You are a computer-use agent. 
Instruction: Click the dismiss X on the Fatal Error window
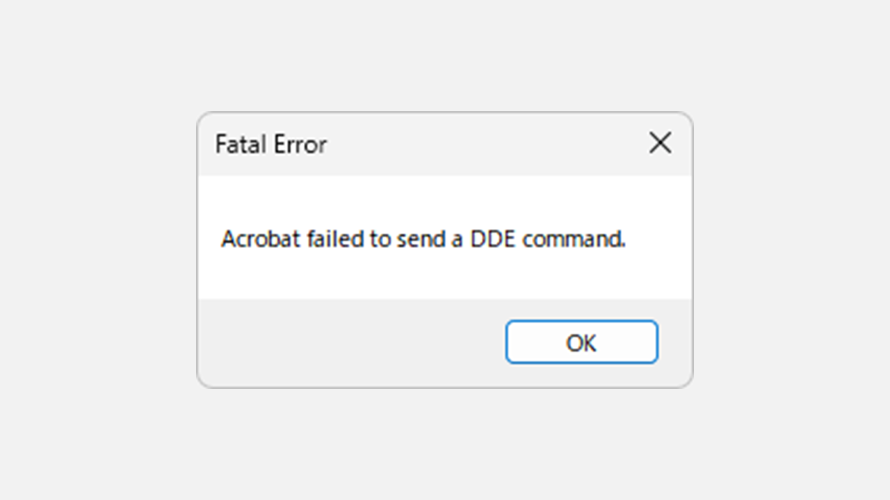click(x=661, y=144)
